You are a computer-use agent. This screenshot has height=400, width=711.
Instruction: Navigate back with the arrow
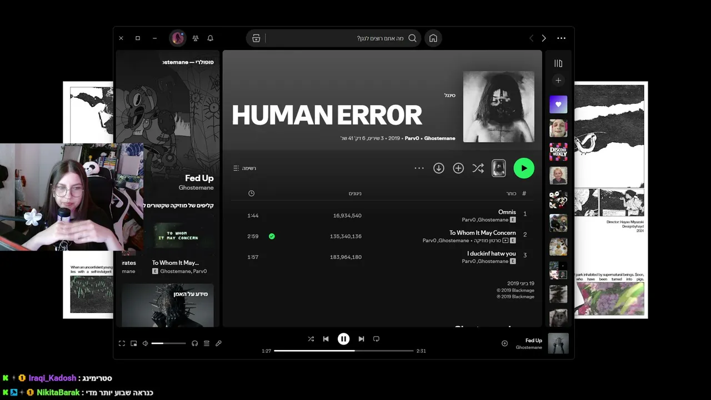(531, 38)
